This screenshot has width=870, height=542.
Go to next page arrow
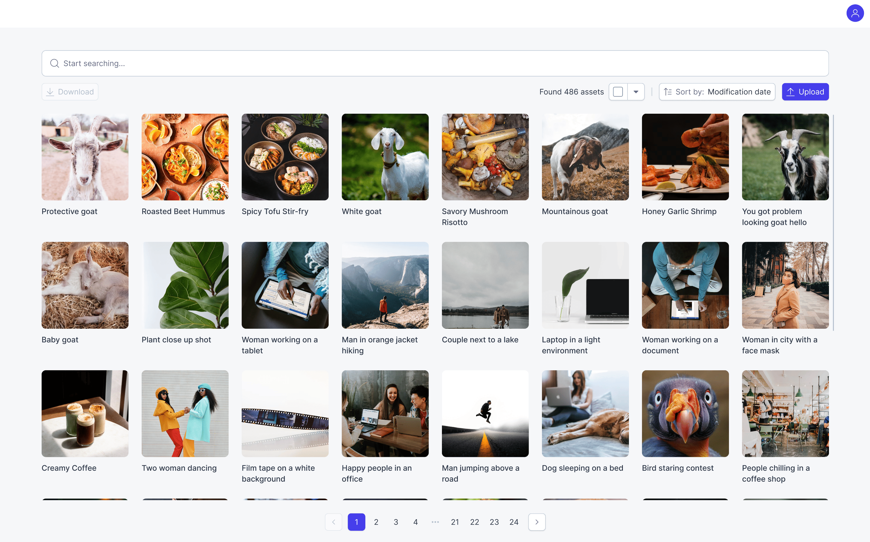[536, 522]
